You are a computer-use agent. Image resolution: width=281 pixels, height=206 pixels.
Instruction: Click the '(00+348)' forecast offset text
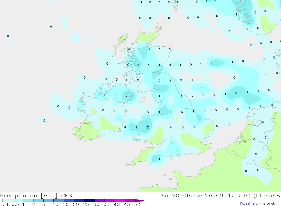(x=267, y=196)
